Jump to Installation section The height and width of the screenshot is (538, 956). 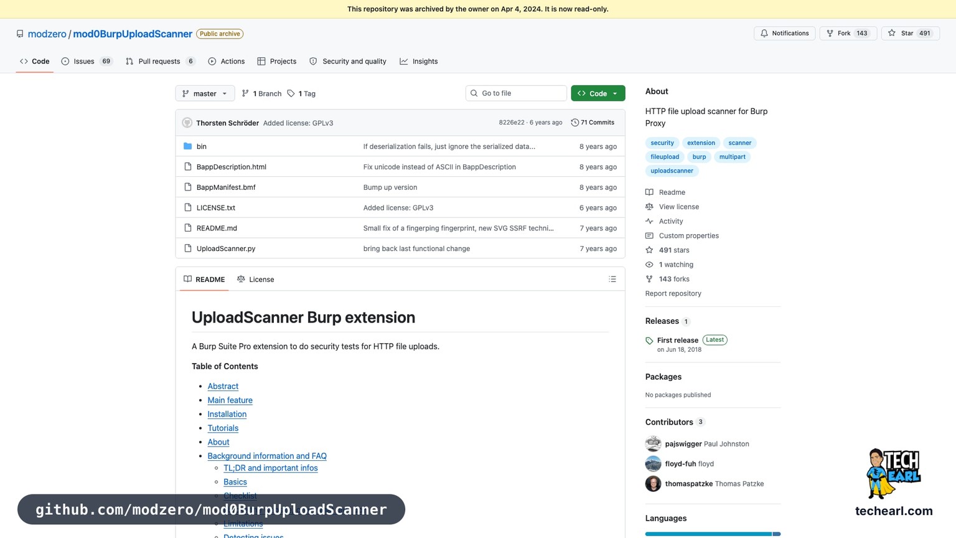point(227,414)
